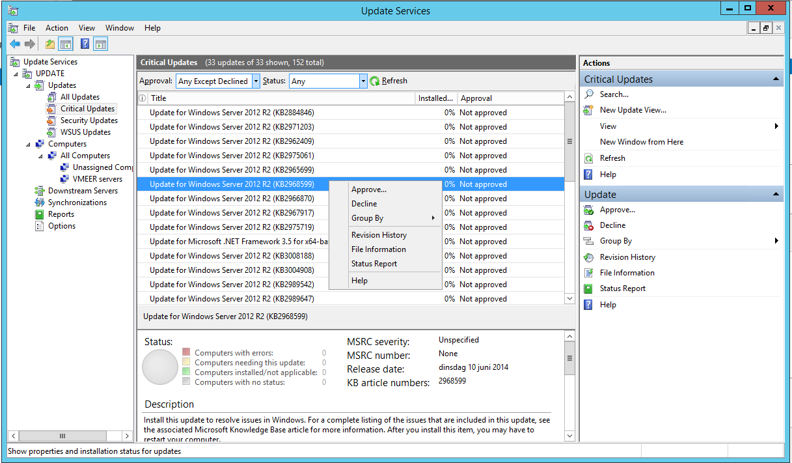Sort by the Approval column header
Screen dimensions: 792x463
[510, 98]
